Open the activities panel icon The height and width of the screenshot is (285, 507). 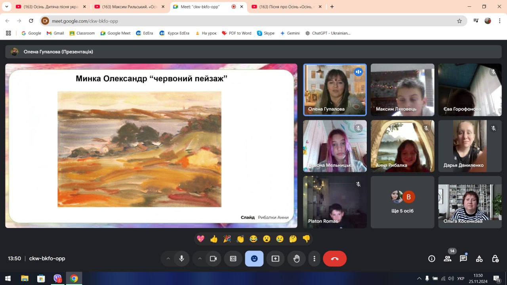tap(479, 259)
